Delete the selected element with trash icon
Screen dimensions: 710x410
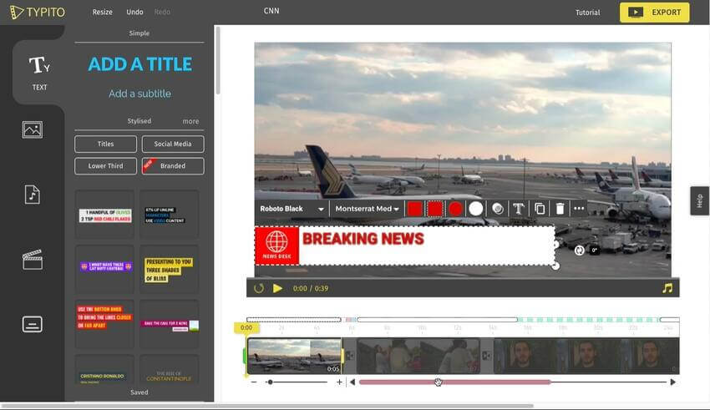point(560,209)
